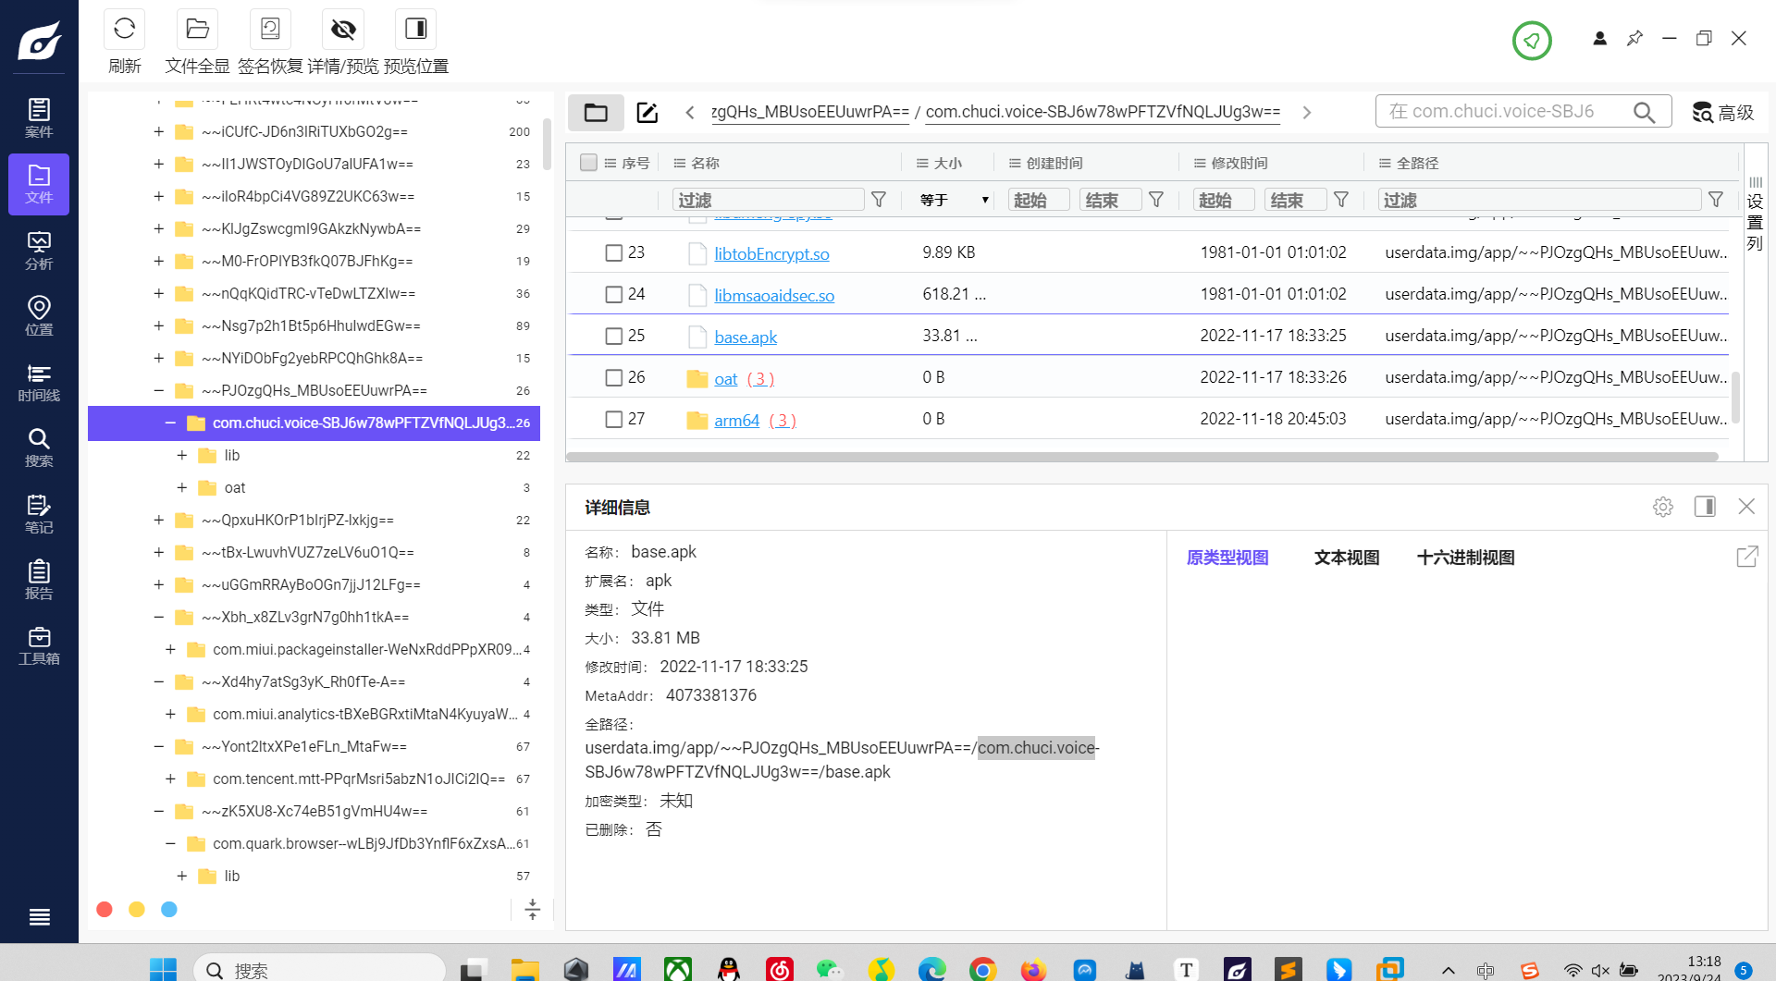Open the 位置 location sidebar section

click(39, 316)
